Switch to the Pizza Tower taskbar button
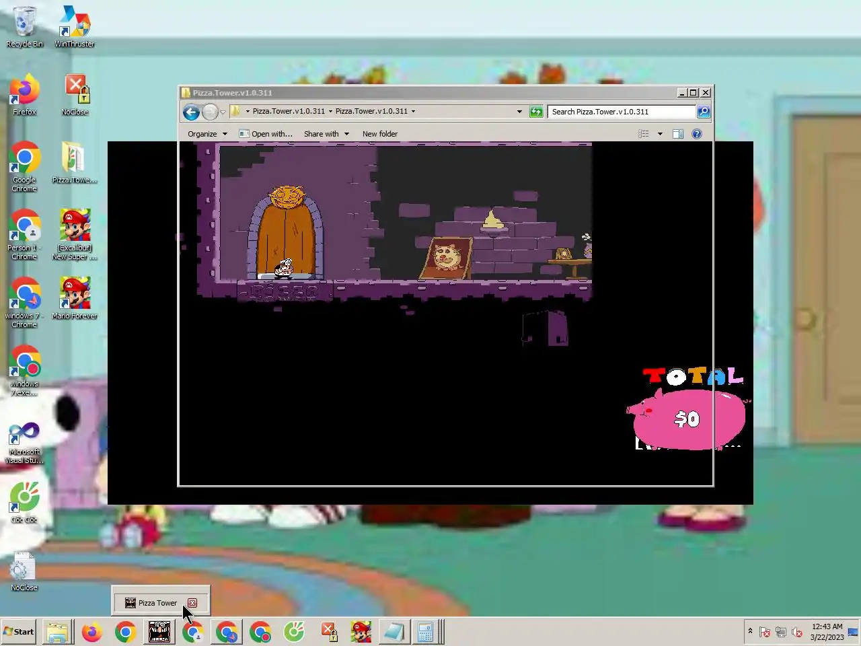The image size is (861, 646). [159, 632]
